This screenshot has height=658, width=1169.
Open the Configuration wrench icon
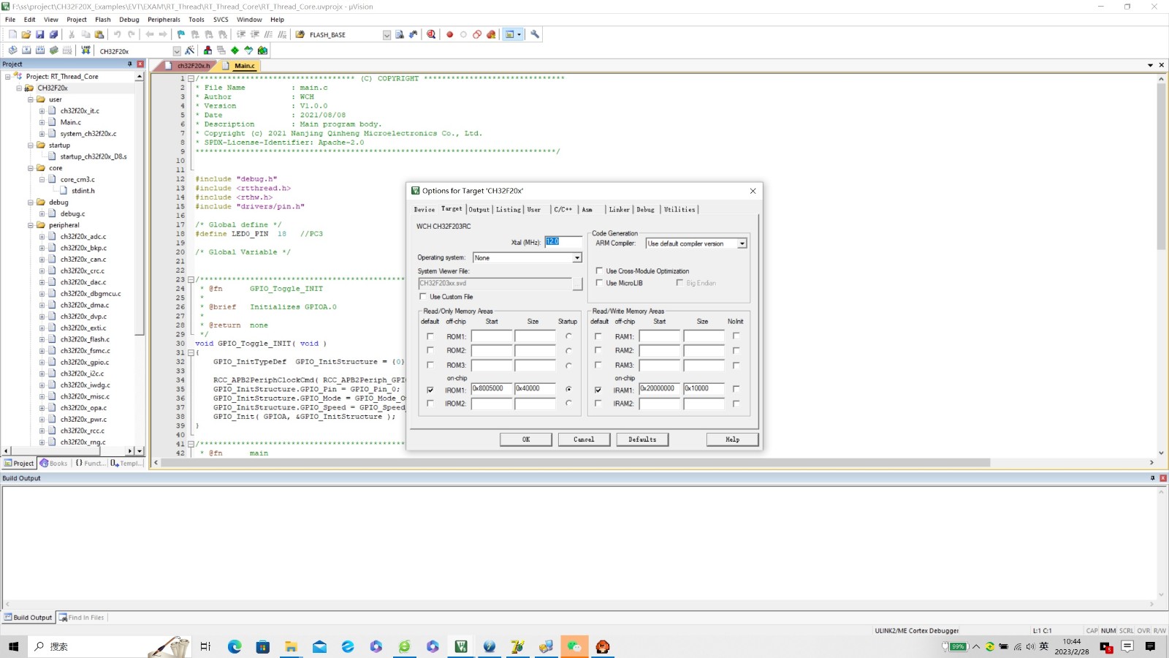[x=535, y=34]
